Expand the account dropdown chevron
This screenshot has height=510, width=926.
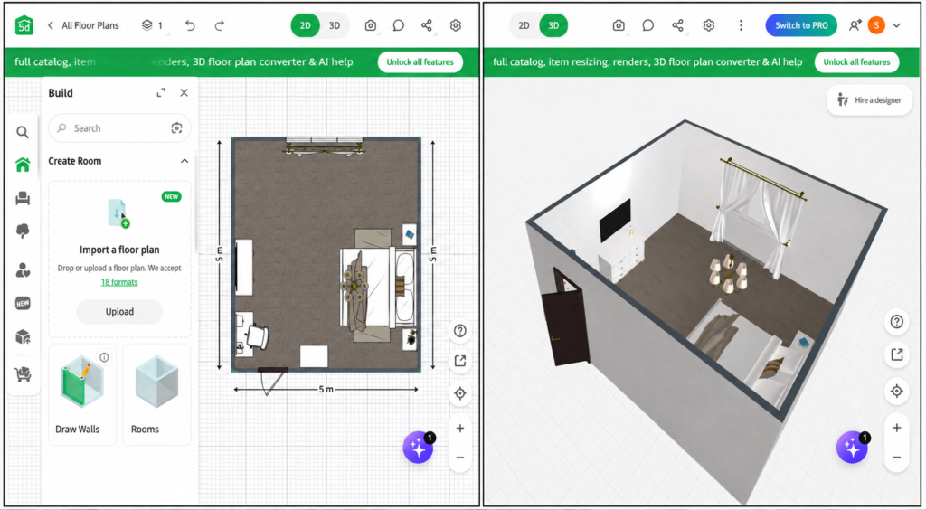pyautogui.click(x=896, y=25)
